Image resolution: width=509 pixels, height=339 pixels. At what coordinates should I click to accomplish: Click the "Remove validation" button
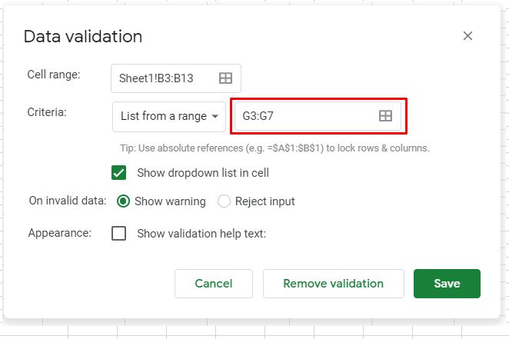[x=333, y=284]
